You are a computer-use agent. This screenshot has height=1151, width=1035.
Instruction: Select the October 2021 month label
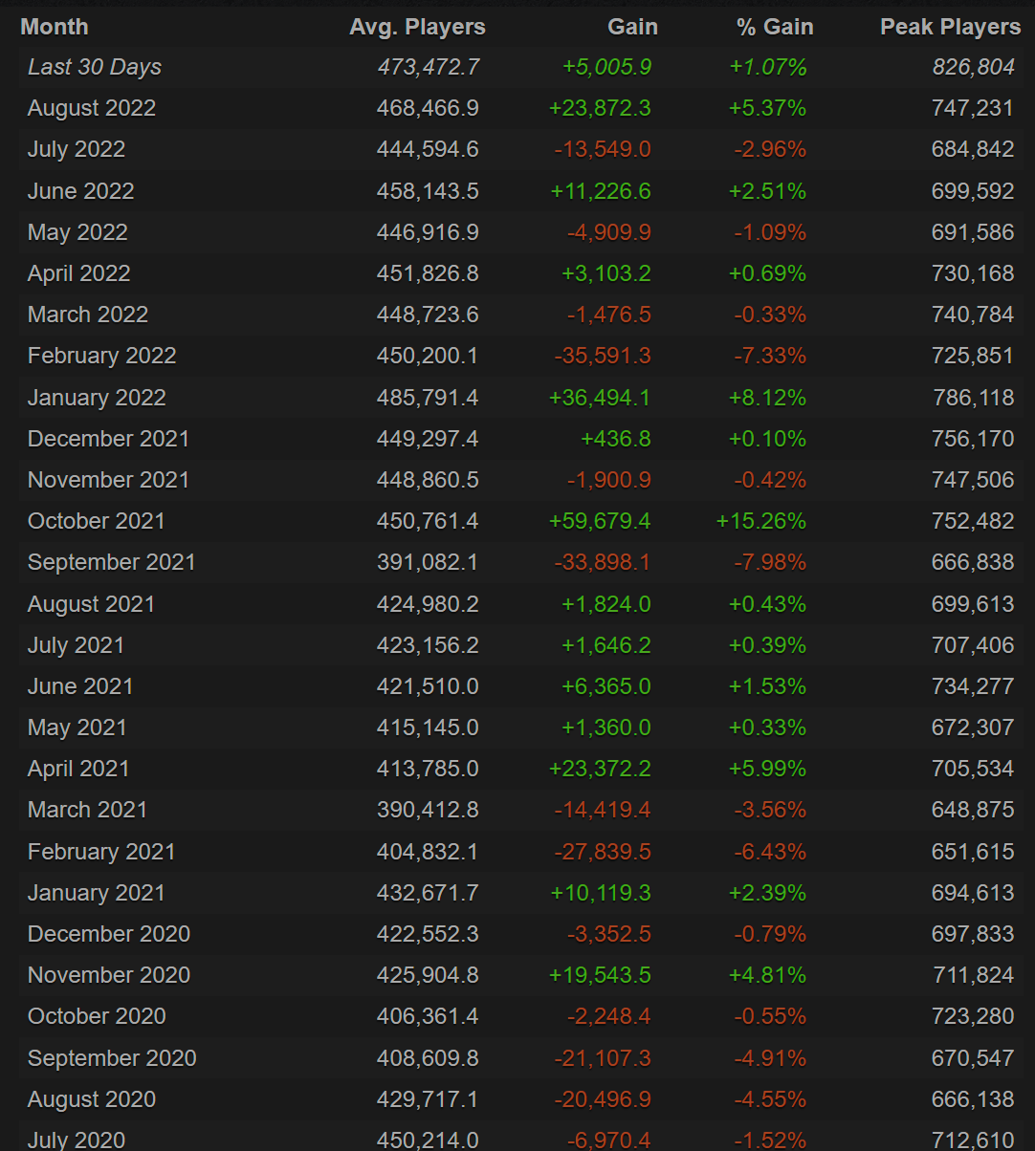tap(97, 521)
